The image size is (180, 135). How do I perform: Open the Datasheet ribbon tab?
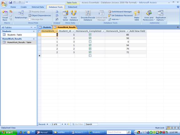click(x=73, y=7)
